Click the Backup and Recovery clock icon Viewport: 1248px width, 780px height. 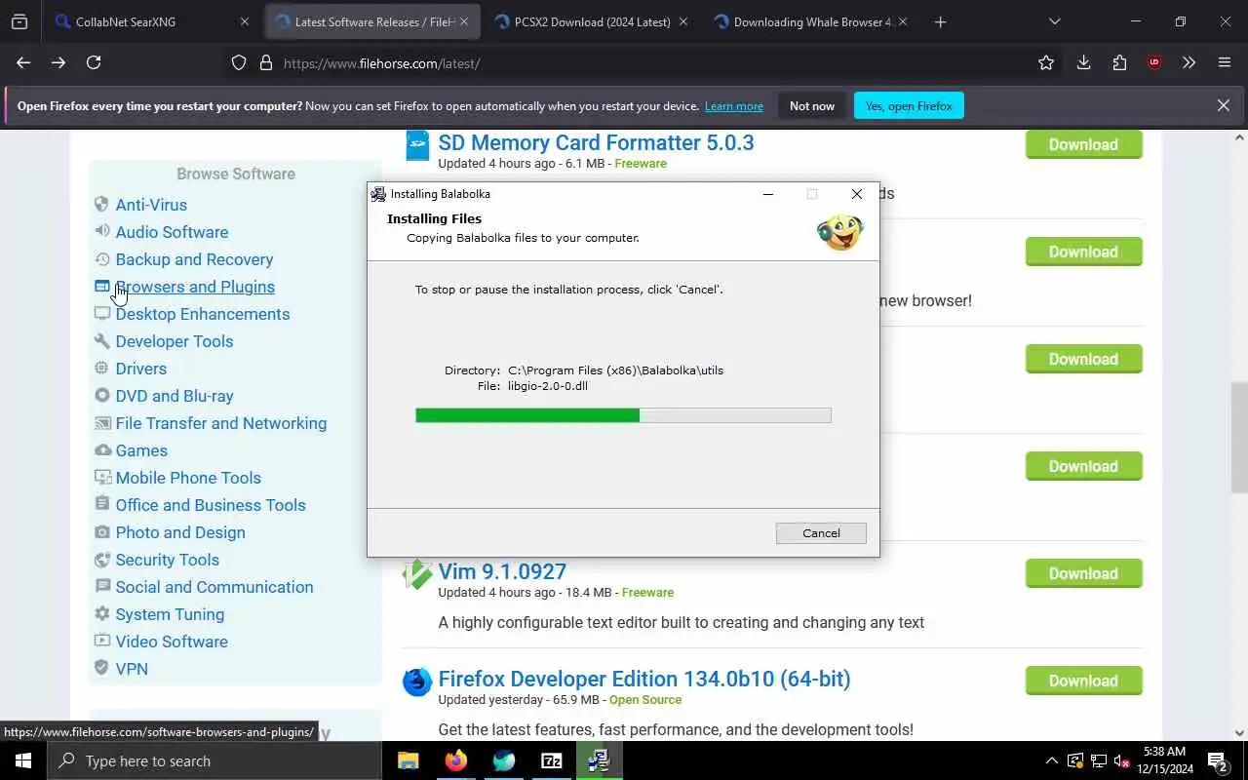101,259
